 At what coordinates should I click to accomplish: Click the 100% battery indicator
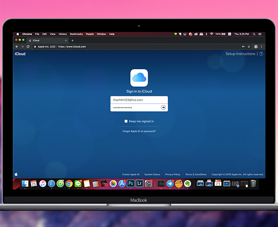220,34
